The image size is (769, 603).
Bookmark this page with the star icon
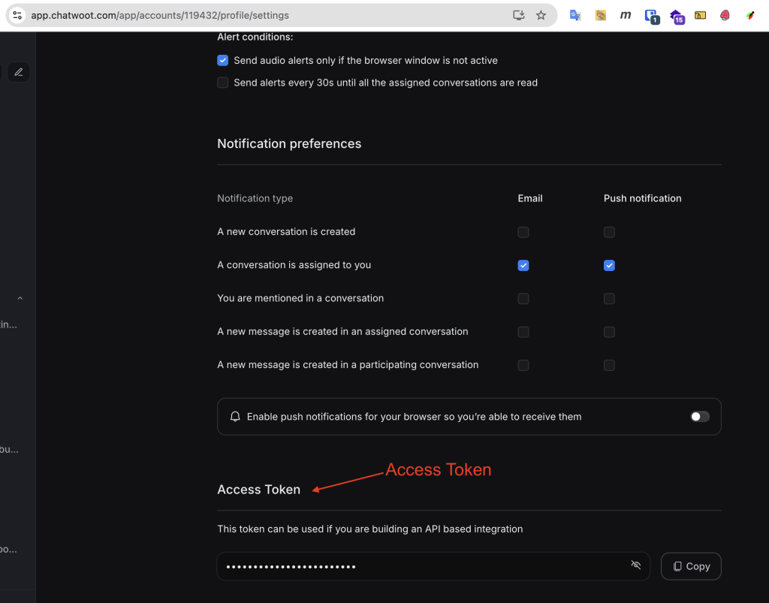click(x=541, y=15)
